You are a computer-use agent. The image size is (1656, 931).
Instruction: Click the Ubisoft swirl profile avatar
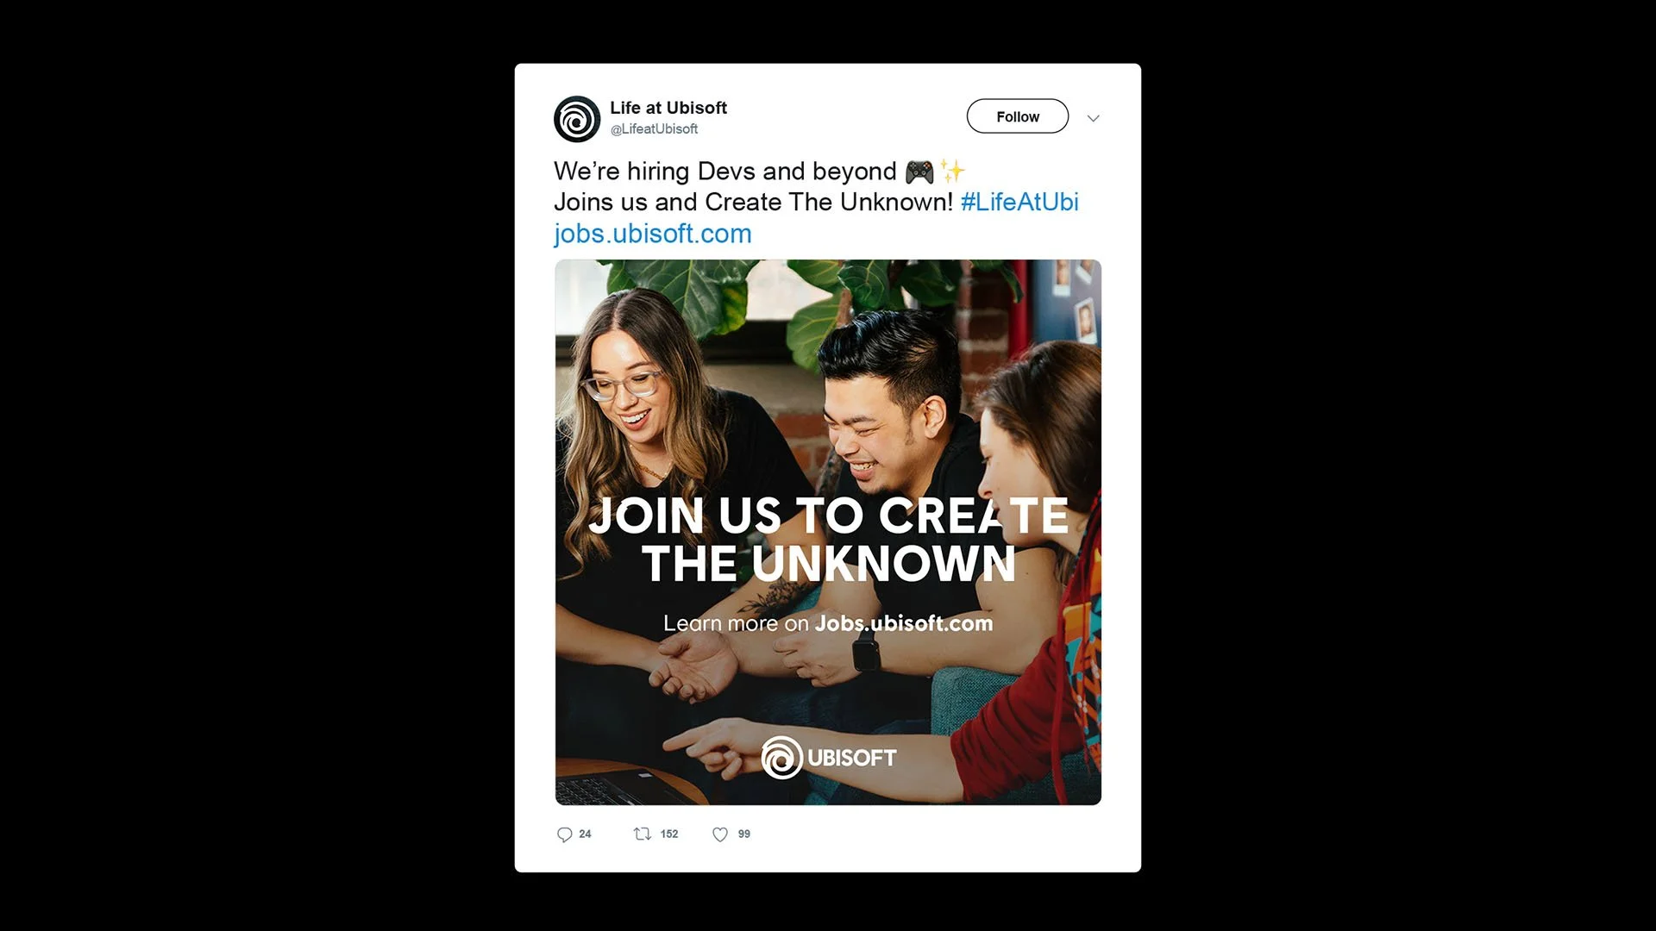point(577,119)
